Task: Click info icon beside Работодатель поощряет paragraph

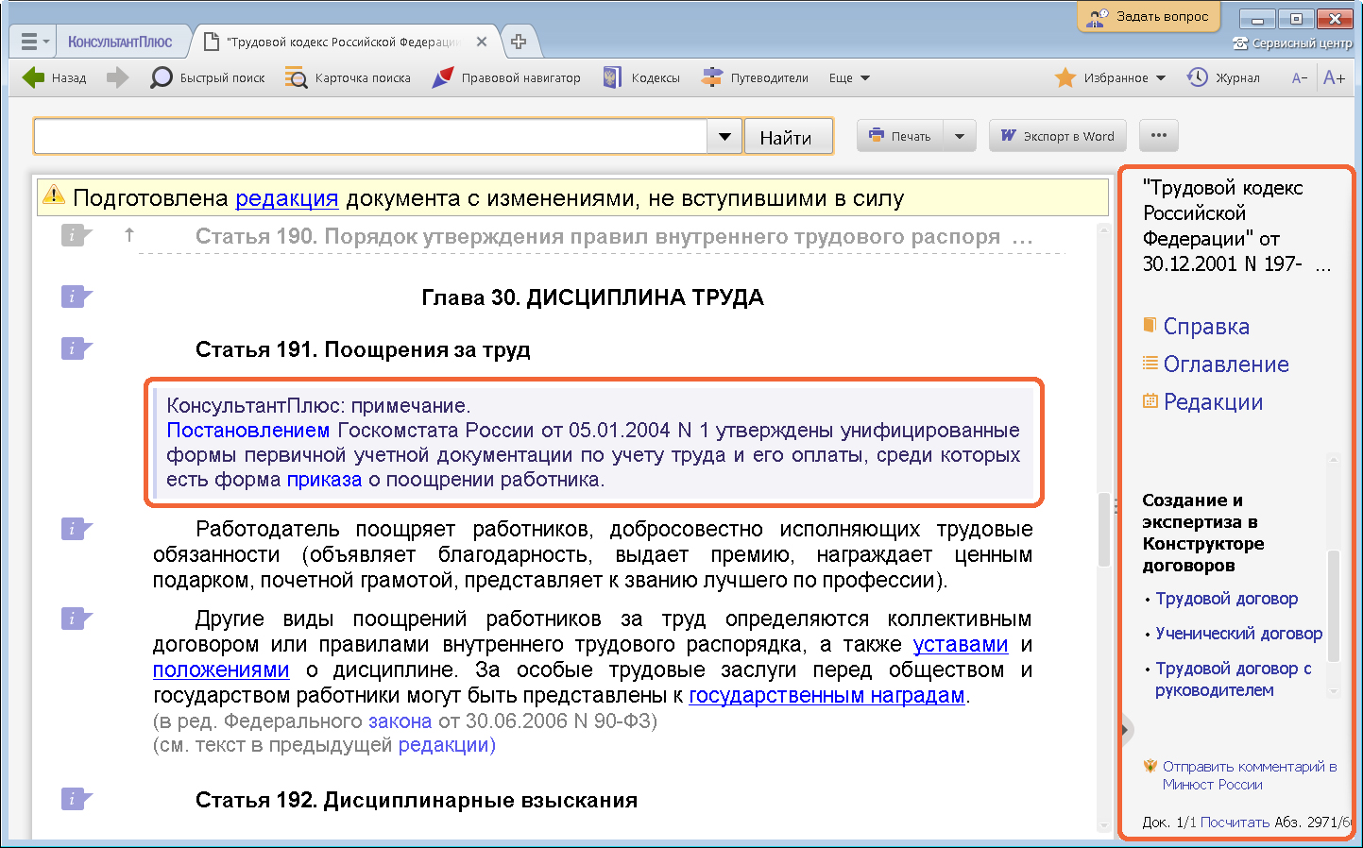Action: [76, 529]
